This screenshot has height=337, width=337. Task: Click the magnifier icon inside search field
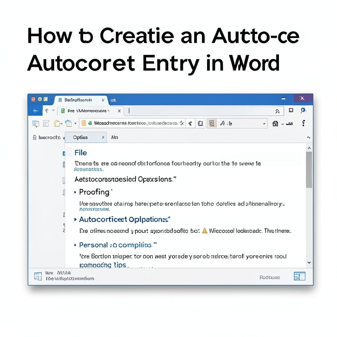(277, 111)
